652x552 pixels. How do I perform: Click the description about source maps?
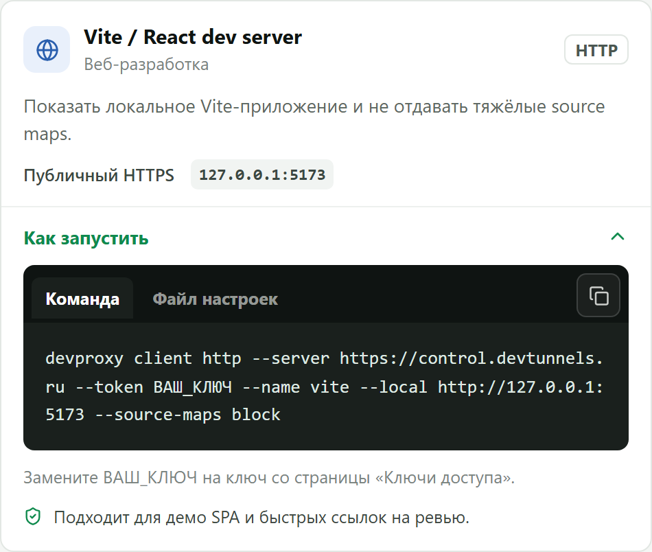pyautogui.click(x=314, y=119)
